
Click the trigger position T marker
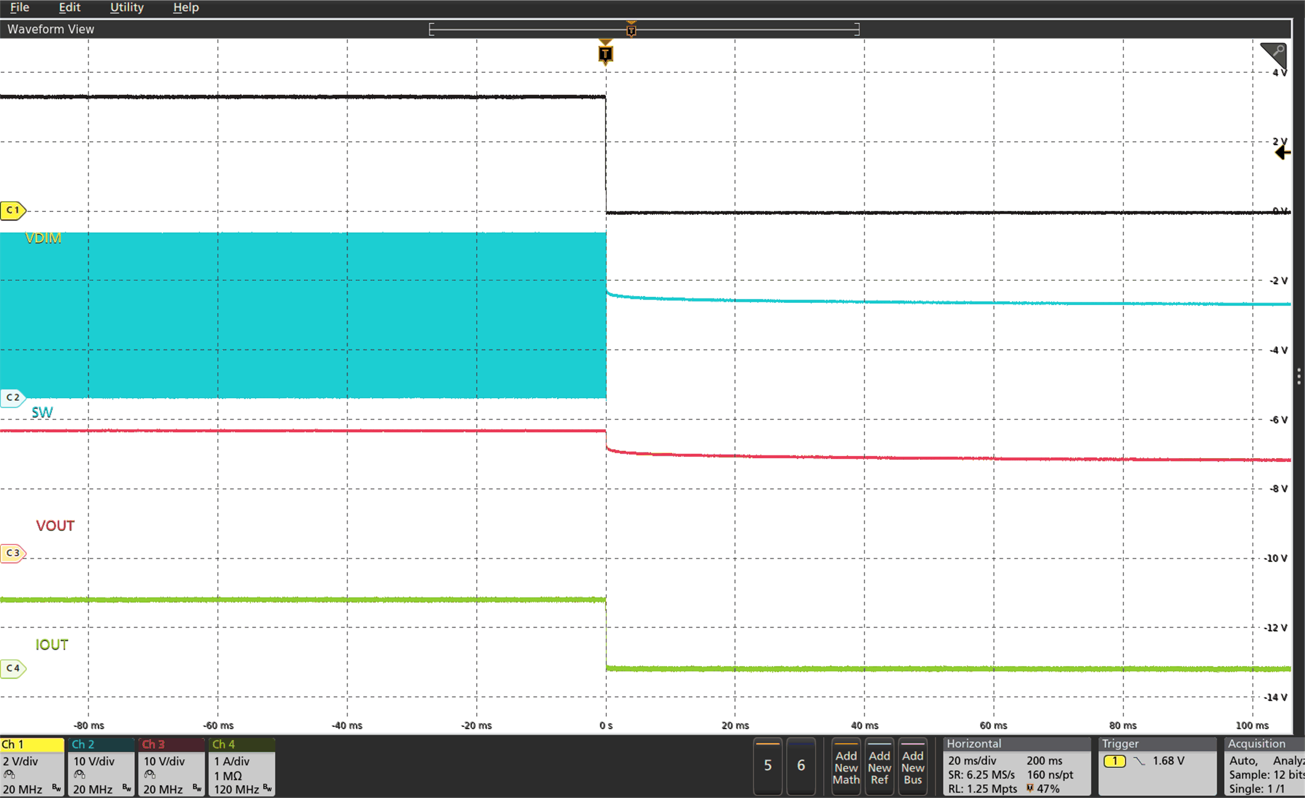point(606,53)
